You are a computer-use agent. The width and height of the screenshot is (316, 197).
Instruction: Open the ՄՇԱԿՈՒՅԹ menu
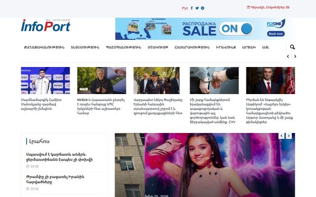(x=158, y=47)
